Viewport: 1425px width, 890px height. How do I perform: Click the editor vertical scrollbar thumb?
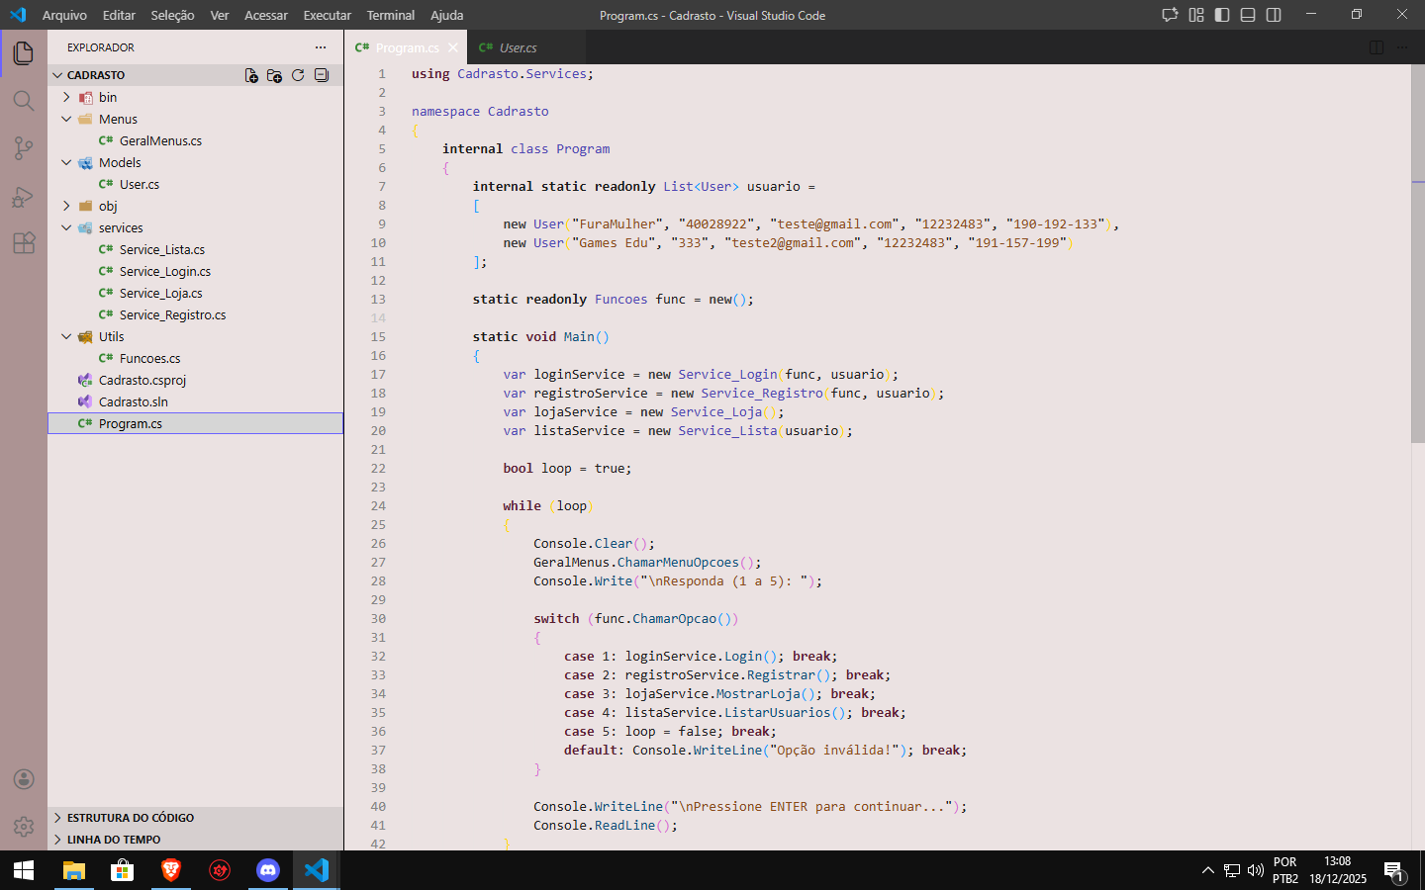pyautogui.click(x=1418, y=254)
